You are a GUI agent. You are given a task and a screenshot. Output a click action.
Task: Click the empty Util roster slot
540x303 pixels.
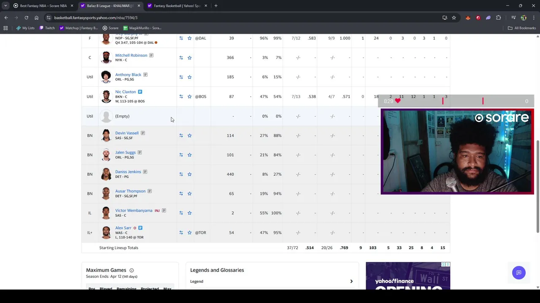coord(122,116)
